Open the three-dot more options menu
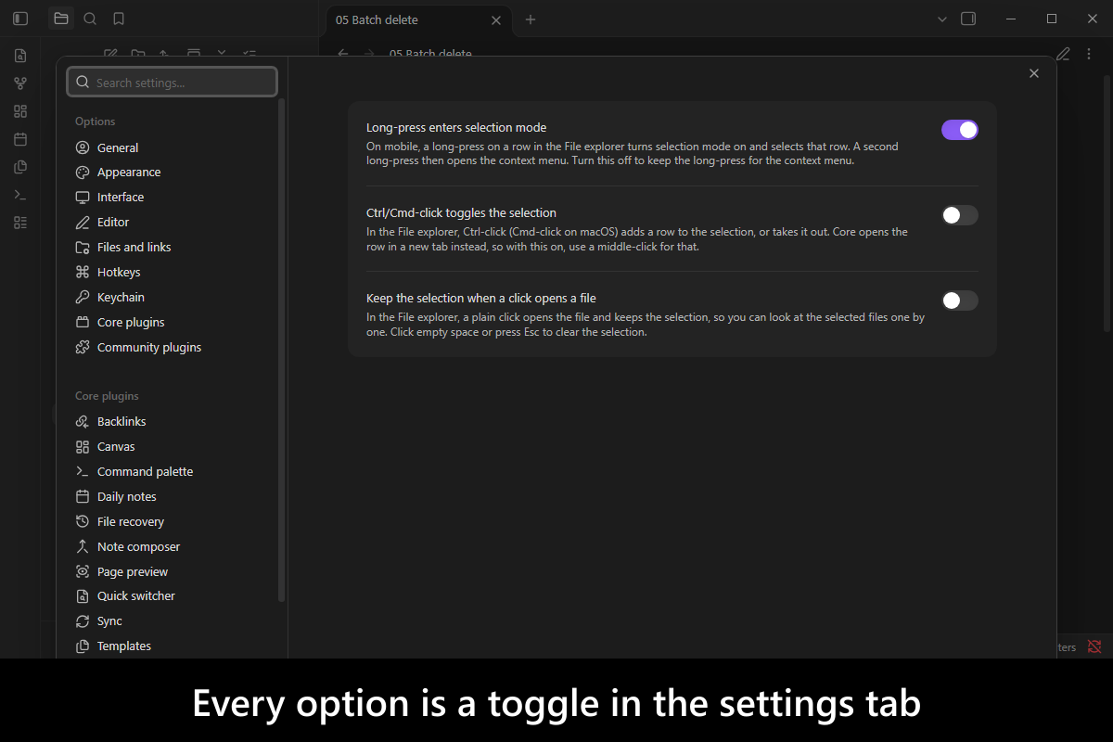The image size is (1113, 742). click(1091, 54)
